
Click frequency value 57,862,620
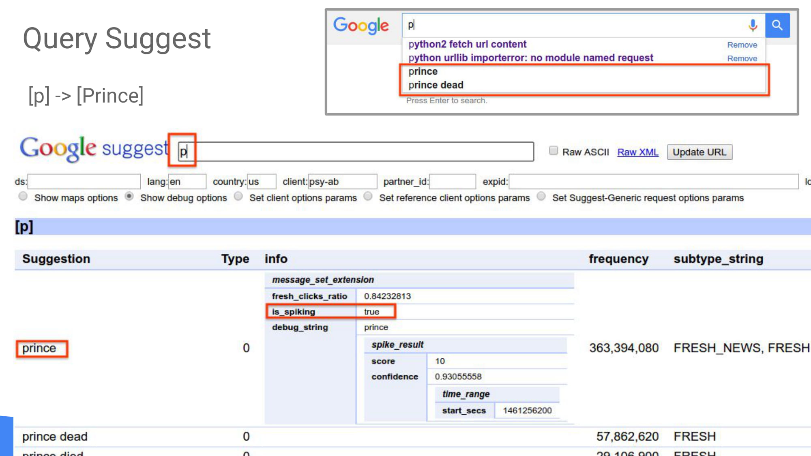pos(627,437)
